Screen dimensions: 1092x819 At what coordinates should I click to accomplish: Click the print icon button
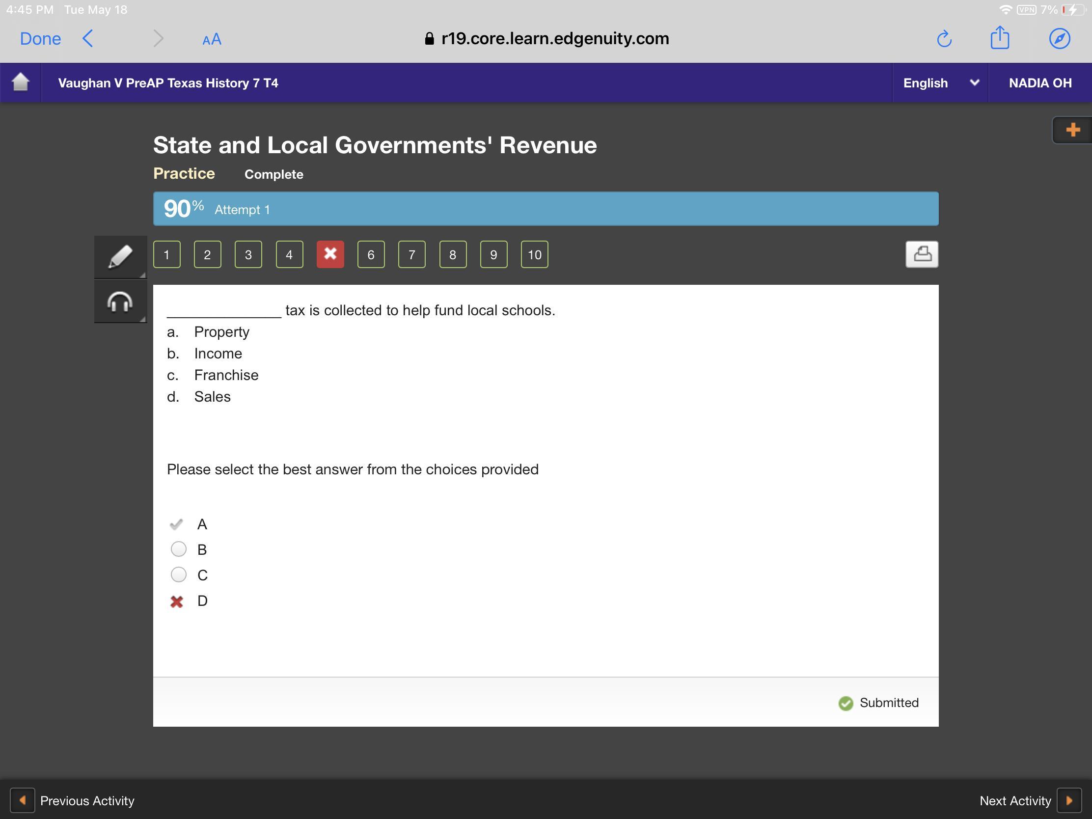[921, 254]
